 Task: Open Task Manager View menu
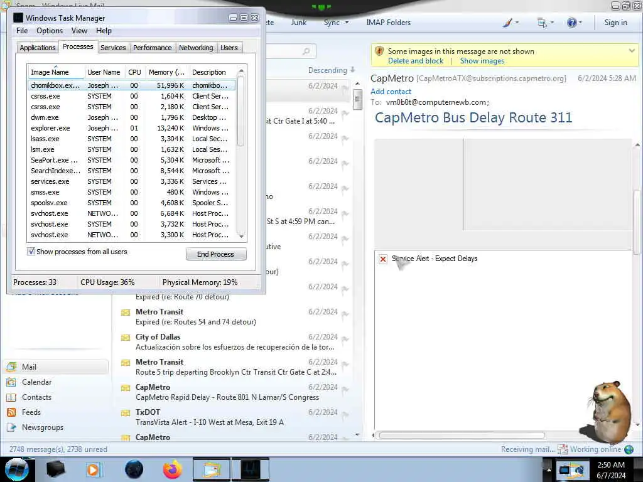[79, 31]
